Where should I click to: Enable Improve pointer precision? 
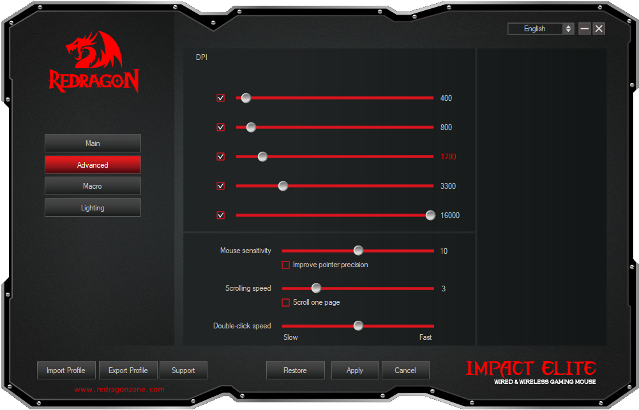(x=286, y=265)
